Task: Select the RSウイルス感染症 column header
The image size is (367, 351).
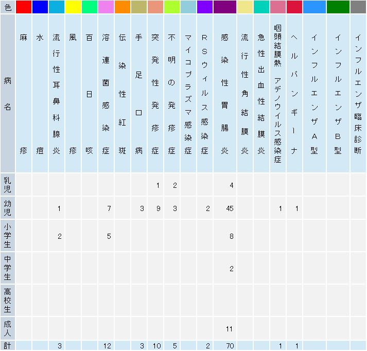Action: [x=205, y=93]
